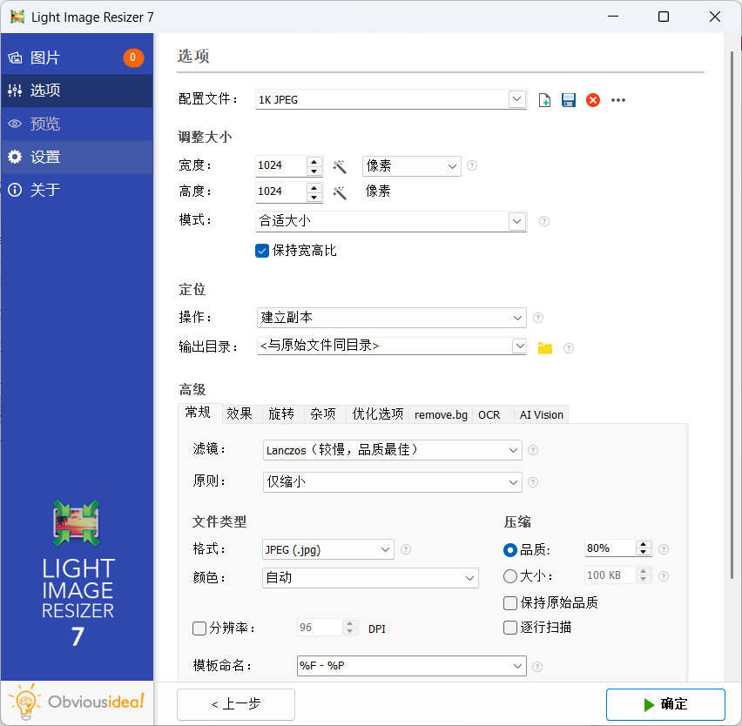Viewport: 742px width, 726px height.
Task: Select the 品质 radio button
Action: pyautogui.click(x=510, y=550)
